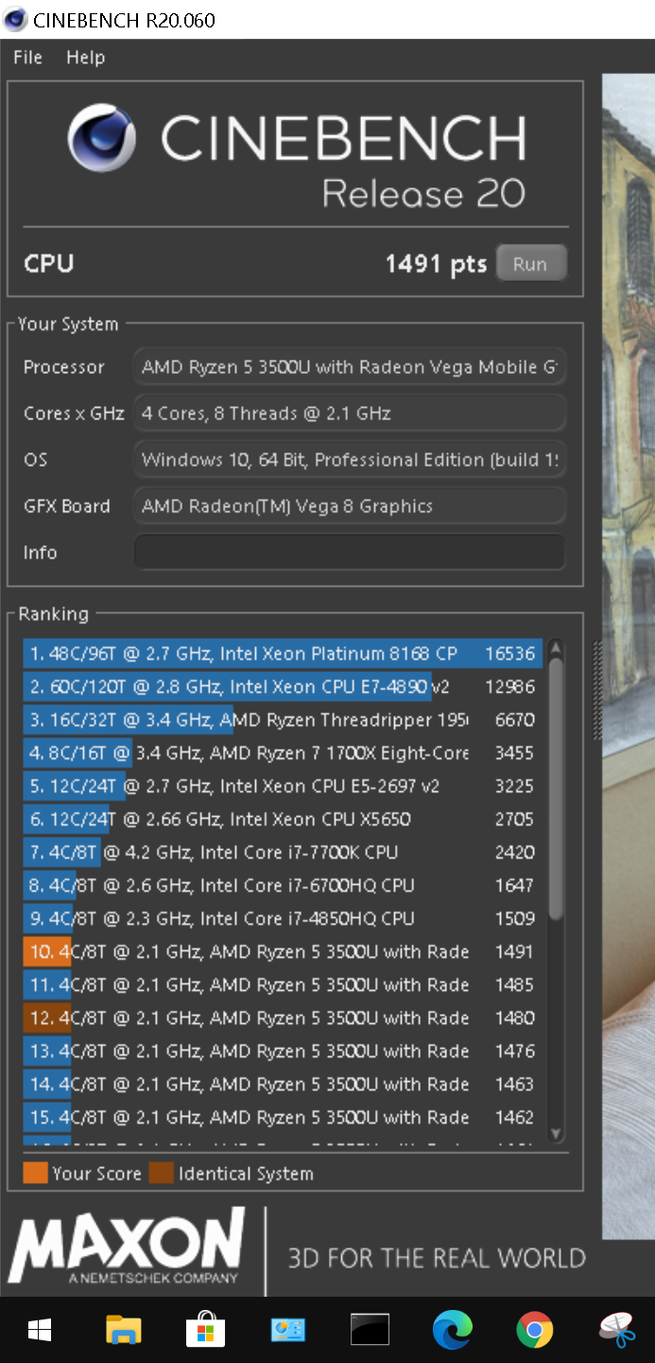Open the Help menu

(85, 58)
